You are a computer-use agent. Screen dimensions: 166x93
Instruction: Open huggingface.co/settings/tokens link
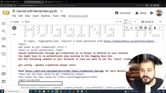click(129, 41)
